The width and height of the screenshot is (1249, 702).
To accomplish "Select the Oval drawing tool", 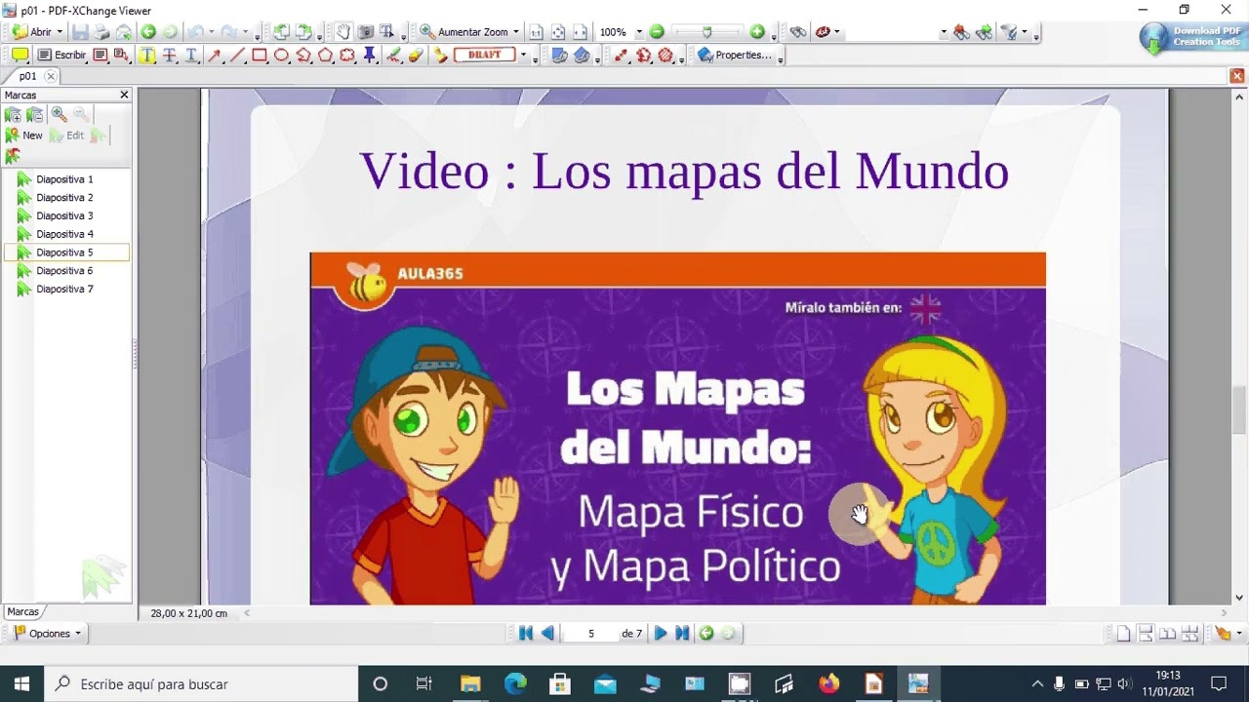I will tap(281, 56).
